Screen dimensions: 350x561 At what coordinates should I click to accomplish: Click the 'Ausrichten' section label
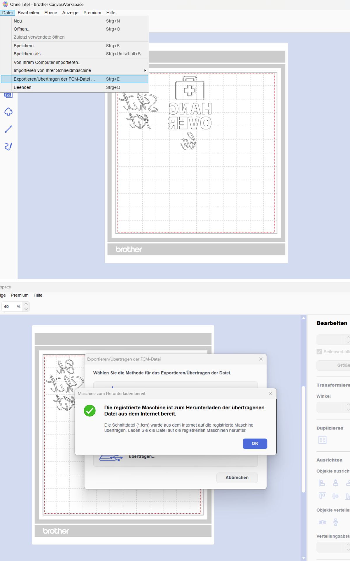point(330,460)
